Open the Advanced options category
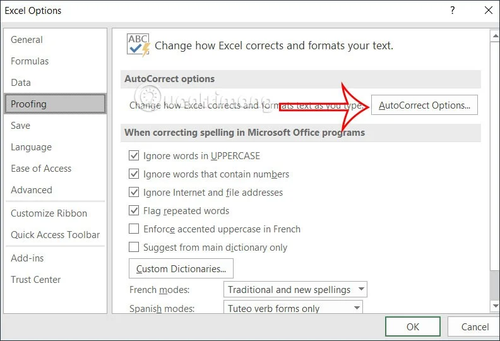This screenshot has width=500, height=341. pyautogui.click(x=32, y=190)
